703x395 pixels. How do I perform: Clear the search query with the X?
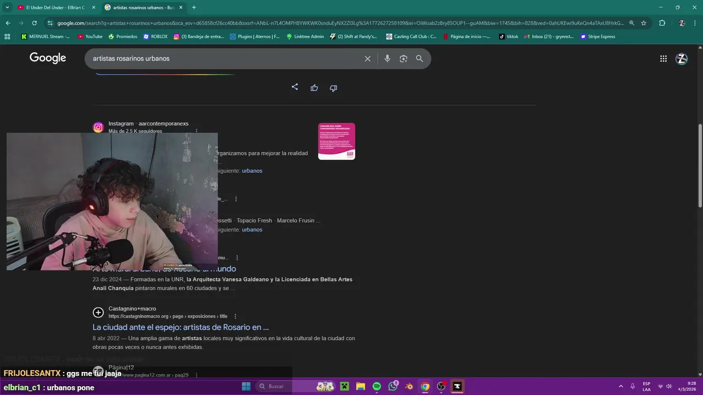coord(367,59)
